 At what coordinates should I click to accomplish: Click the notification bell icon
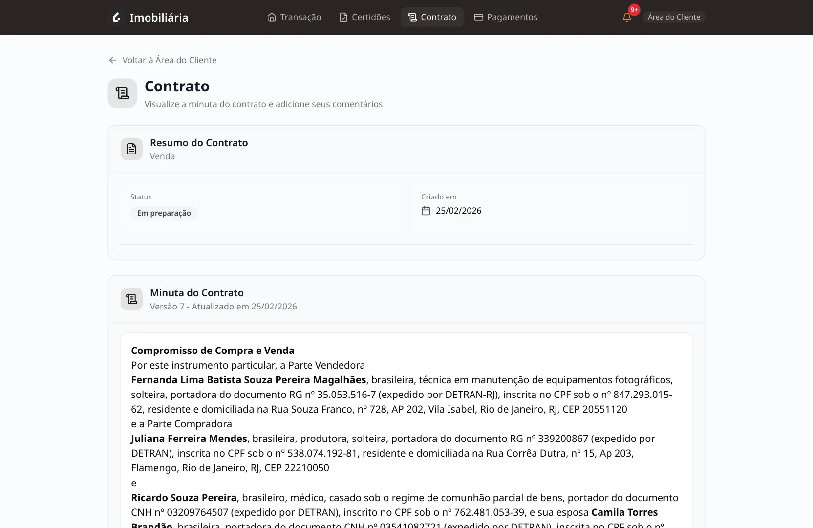pos(626,17)
